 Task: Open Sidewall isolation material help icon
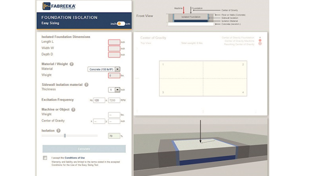[86, 85]
